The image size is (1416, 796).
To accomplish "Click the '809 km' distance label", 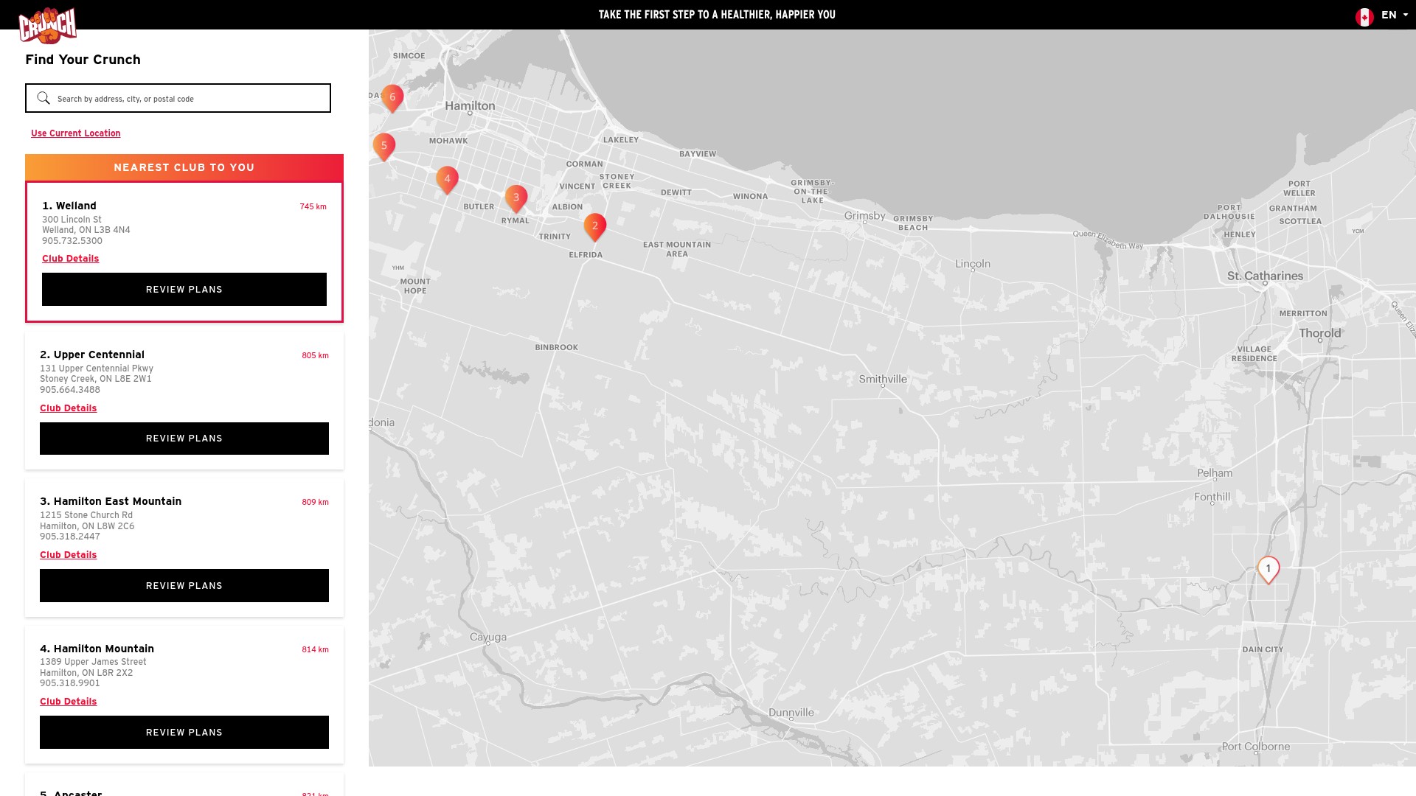I will pos(315,502).
